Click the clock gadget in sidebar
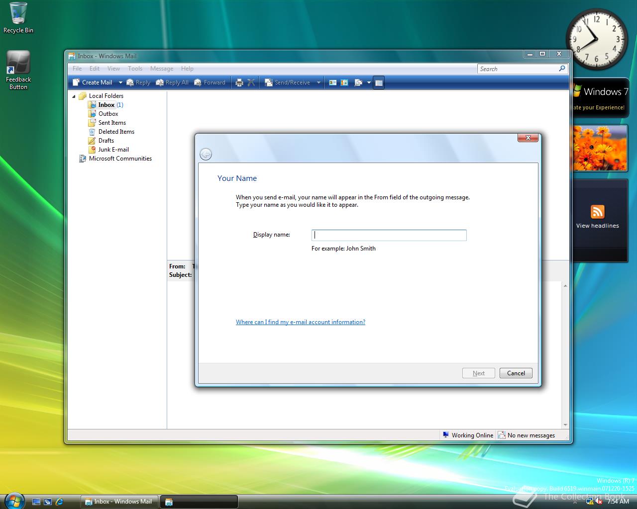Image resolution: width=637 pixels, height=509 pixels. pyautogui.click(x=597, y=39)
